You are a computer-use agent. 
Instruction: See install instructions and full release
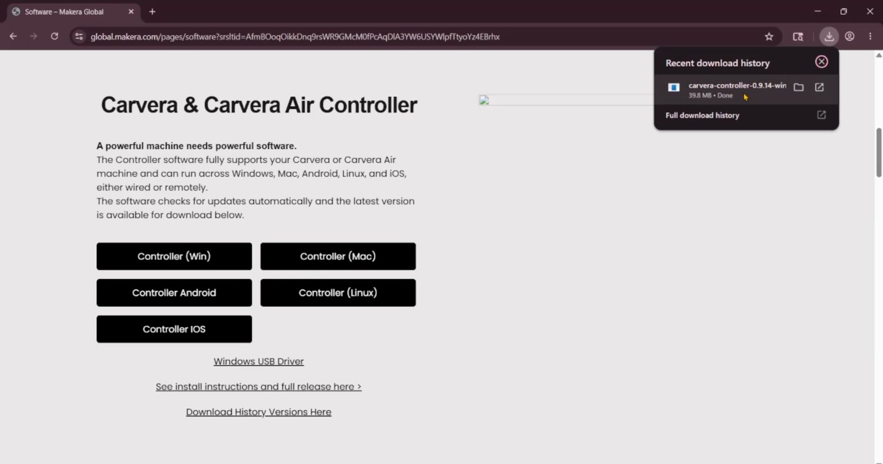coord(258,387)
